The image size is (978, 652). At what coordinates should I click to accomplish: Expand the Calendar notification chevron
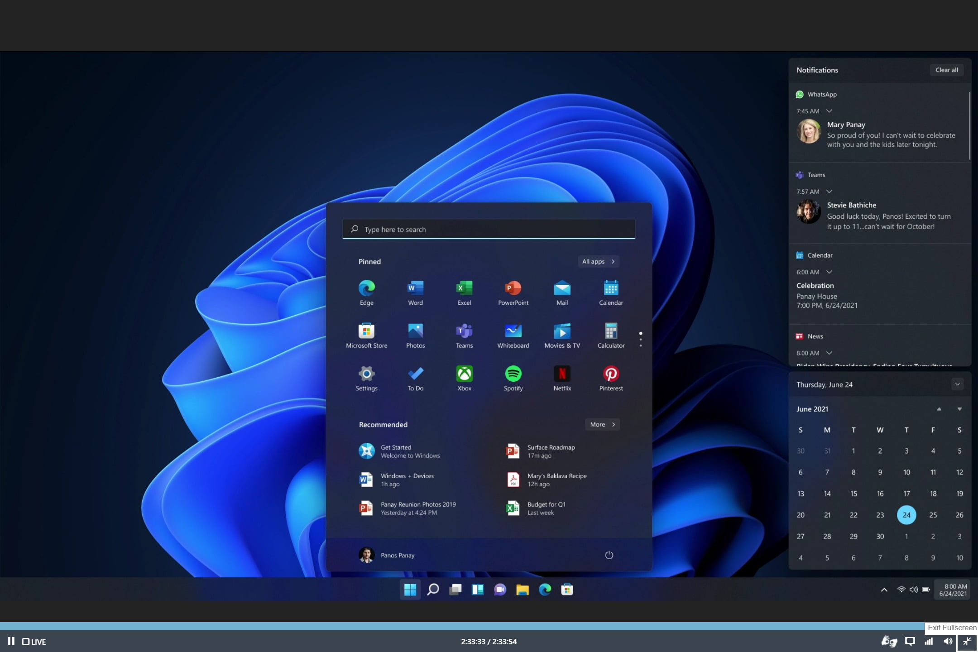tap(829, 272)
